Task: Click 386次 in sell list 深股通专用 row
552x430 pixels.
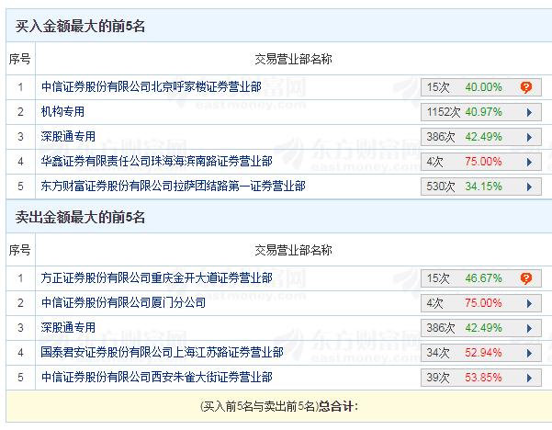Action: tap(441, 328)
